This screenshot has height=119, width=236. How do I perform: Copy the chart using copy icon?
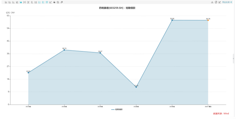point(216,2)
